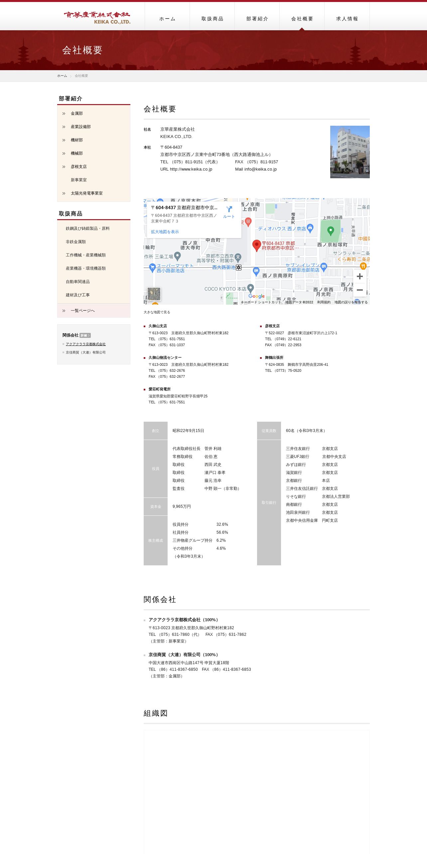Image resolution: width=427 pixels, height=854 pixels.
Task: Click the COCO KYOTO 本店 map marker
Action: click(251, 288)
